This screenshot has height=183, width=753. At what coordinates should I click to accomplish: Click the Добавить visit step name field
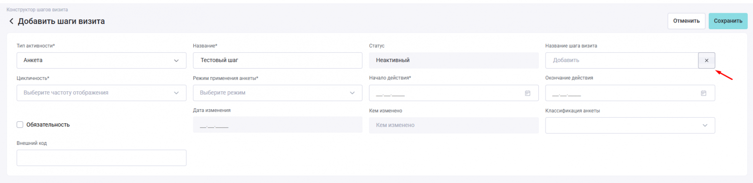point(622,60)
